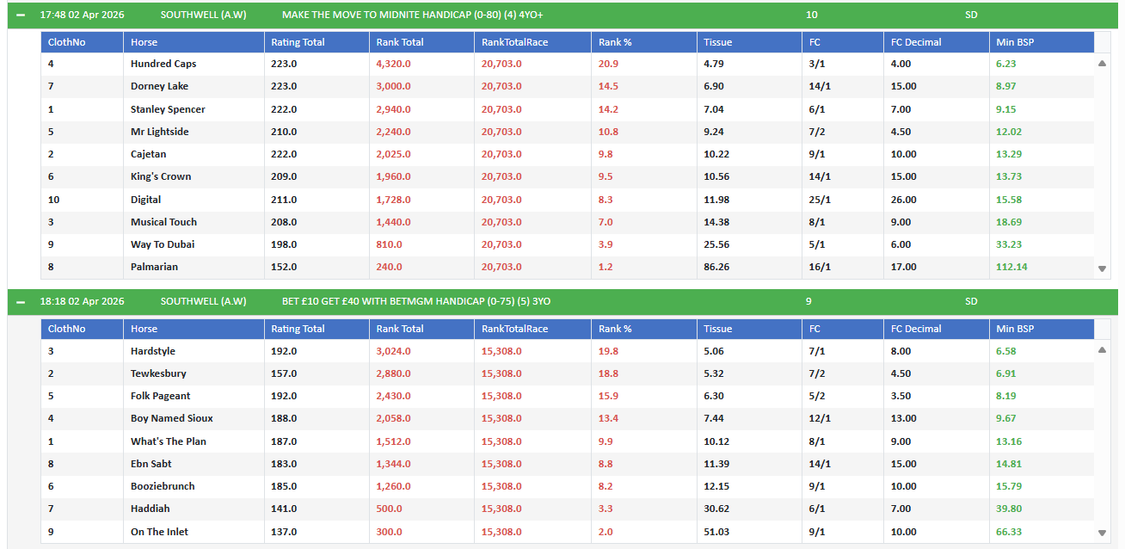Sort 17:48 table by Rating Total header
The width and height of the screenshot is (1125, 549).
[x=298, y=42]
